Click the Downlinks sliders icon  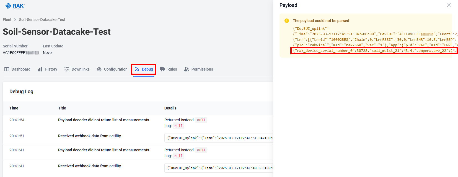67,69
